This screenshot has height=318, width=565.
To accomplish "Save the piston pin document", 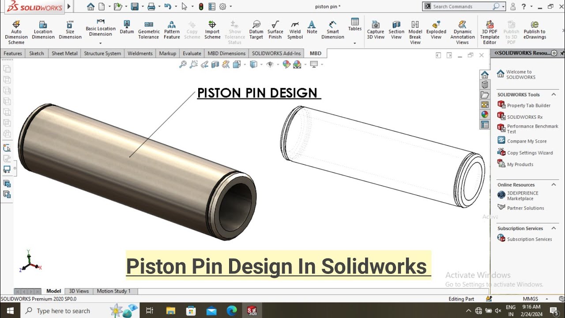I will click(x=135, y=7).
